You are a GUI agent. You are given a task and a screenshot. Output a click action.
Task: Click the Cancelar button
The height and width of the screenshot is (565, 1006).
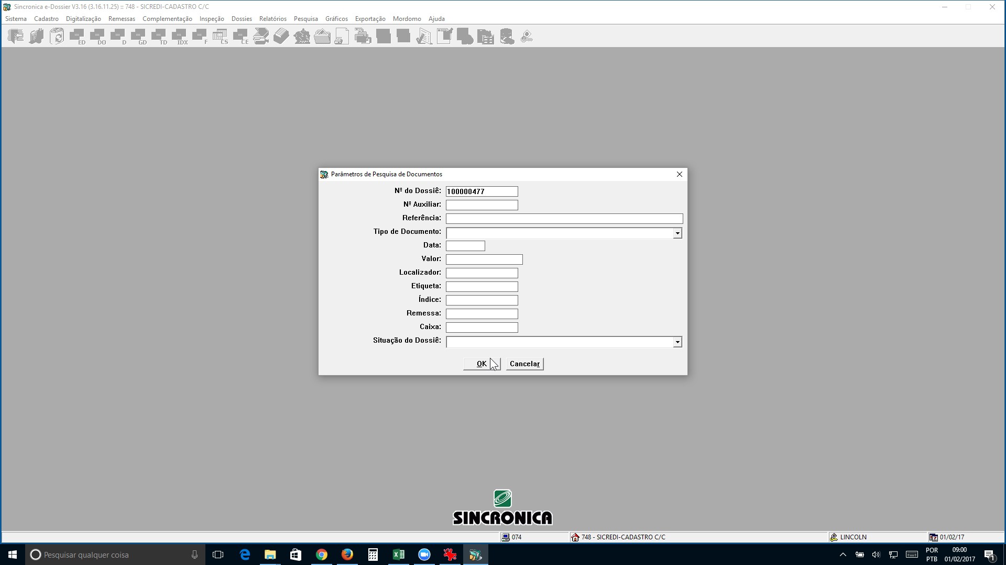point(524,364)
